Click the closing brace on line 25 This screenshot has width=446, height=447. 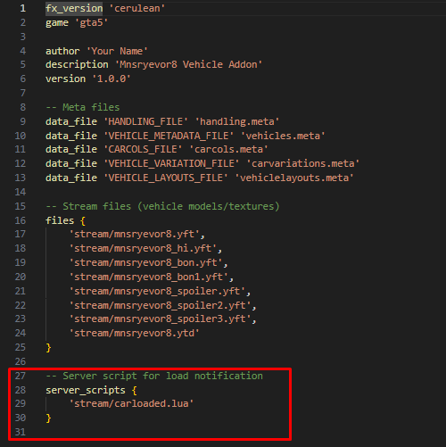pos(48,348)
